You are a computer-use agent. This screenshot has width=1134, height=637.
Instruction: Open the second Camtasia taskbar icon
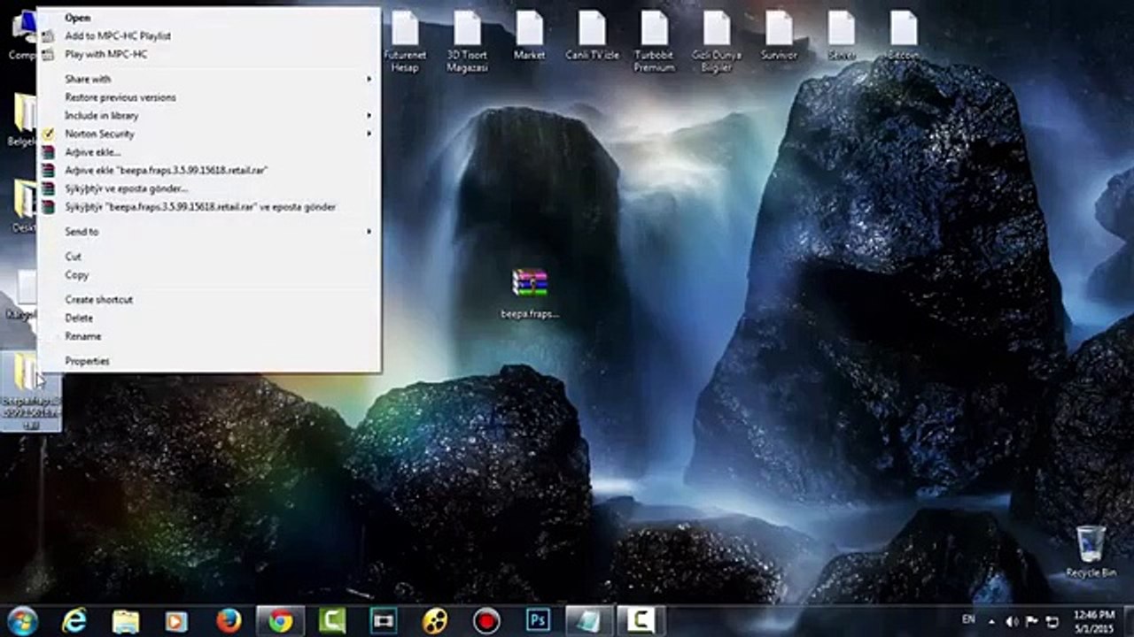tap(641, 621)
